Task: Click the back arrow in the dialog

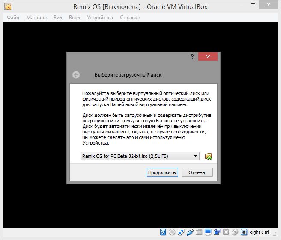Action: click(76, 75)
